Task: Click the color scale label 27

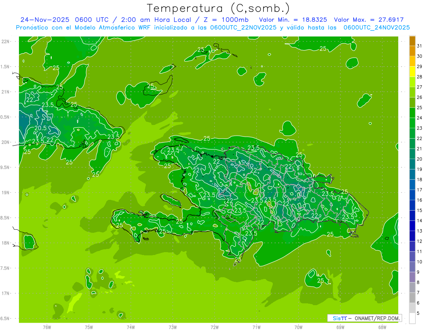Action: click(420, 87)
